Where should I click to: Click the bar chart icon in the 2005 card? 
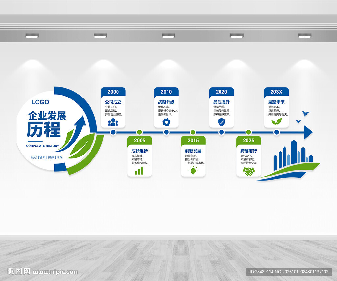tap(139, 171)
